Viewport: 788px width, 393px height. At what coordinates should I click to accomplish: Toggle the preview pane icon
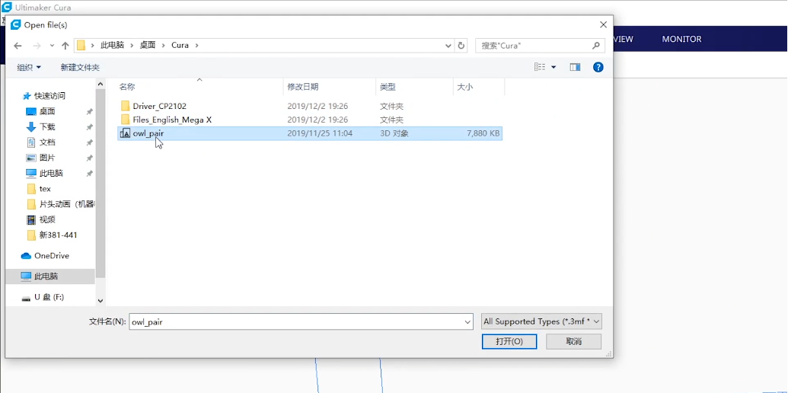[x=576, y=67]
